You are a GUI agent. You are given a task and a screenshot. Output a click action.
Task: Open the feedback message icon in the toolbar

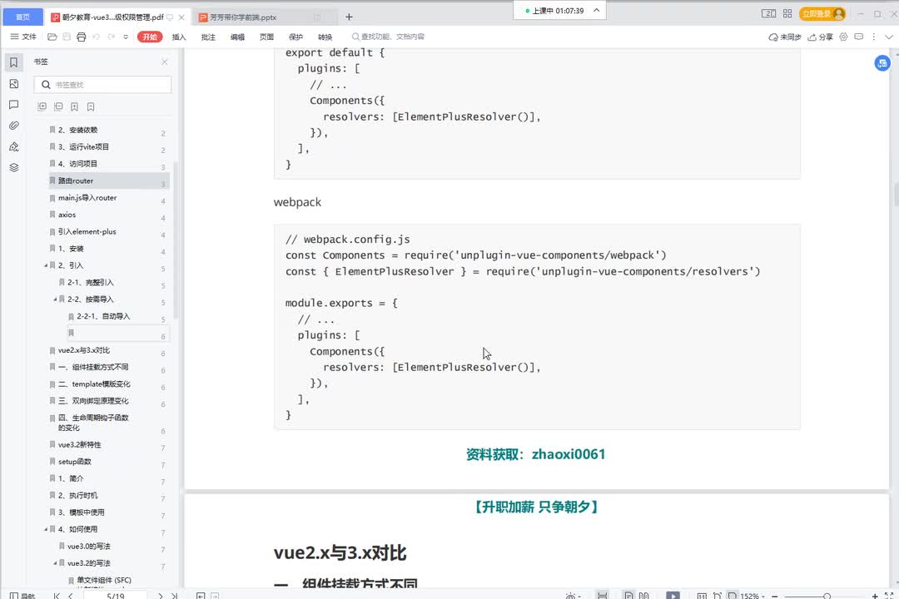click(858, 37)
